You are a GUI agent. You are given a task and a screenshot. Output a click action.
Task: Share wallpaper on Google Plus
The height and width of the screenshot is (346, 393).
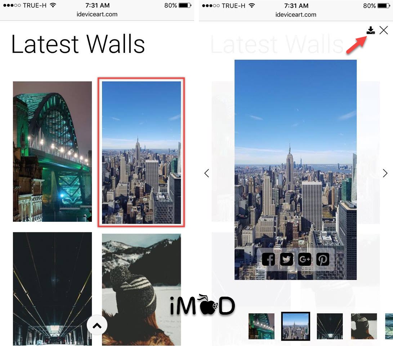pos(305,259)
